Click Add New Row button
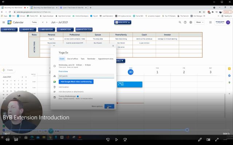This screenshot has width=233, height=145. pos(47,29)
